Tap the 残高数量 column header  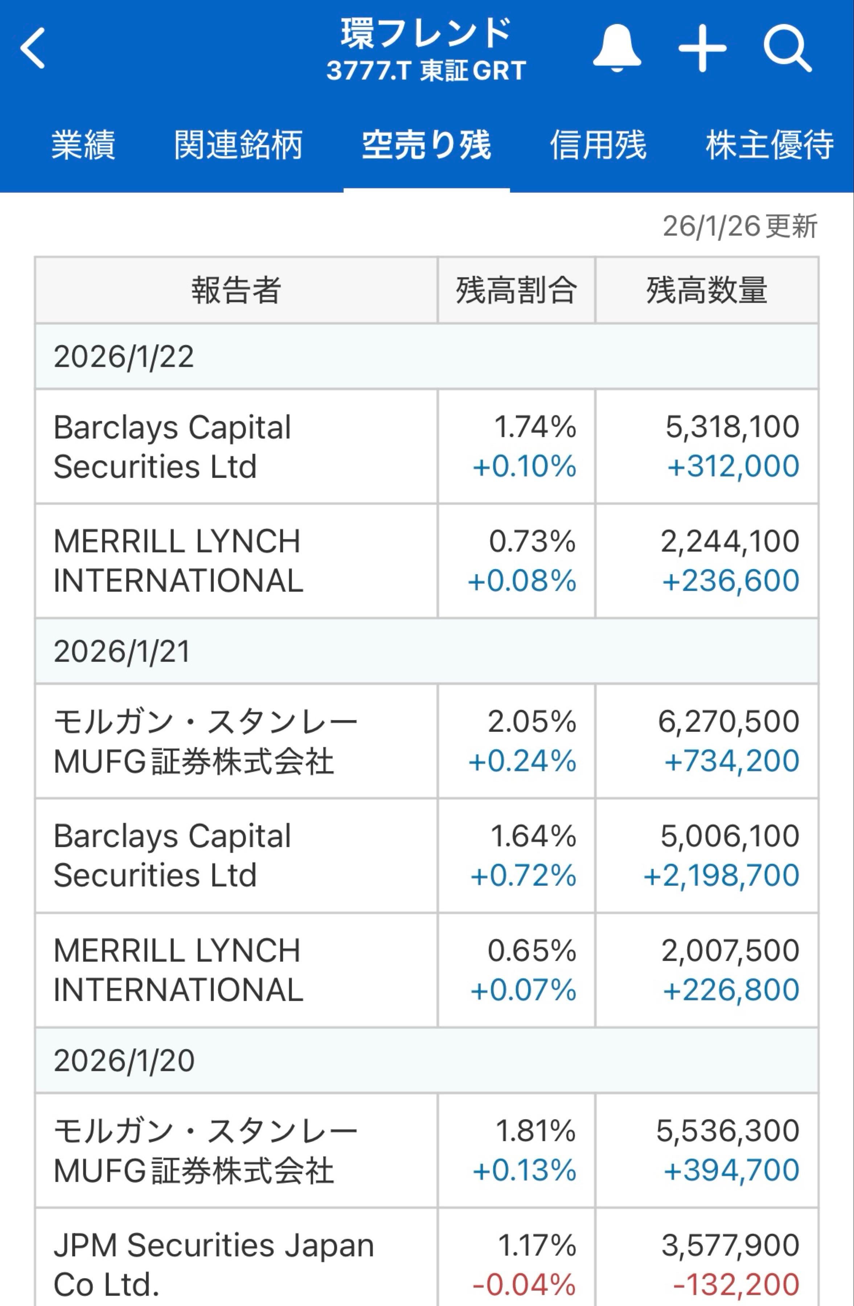click(707, 290)
